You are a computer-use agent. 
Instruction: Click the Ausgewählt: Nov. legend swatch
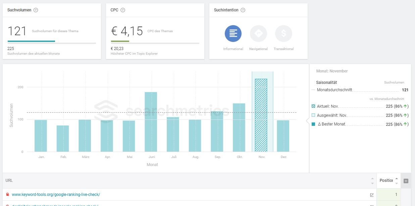pos(313,115)
